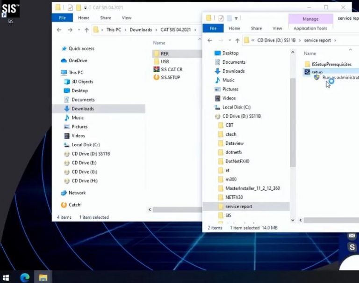The image size is (359, 283).
Task: Select the setup application in service report
Action: point(313,72)
